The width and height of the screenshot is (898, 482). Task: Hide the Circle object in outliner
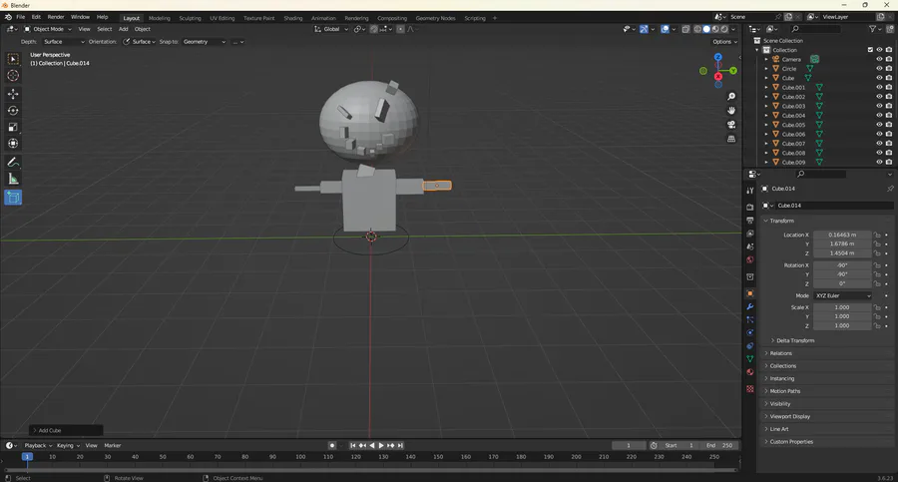pyautogui.click(x=880, y=68)
